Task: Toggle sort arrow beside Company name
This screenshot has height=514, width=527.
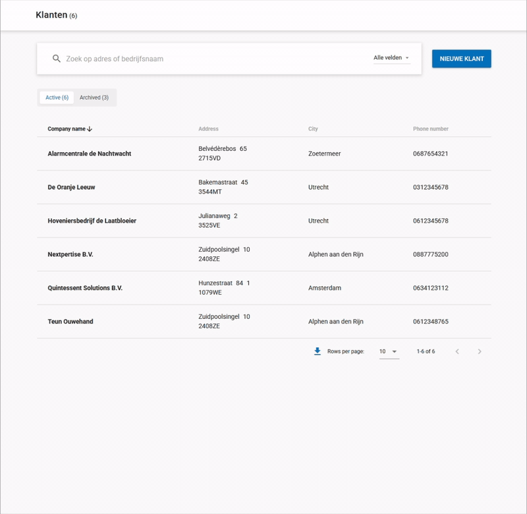Action: tap(90, 128)
